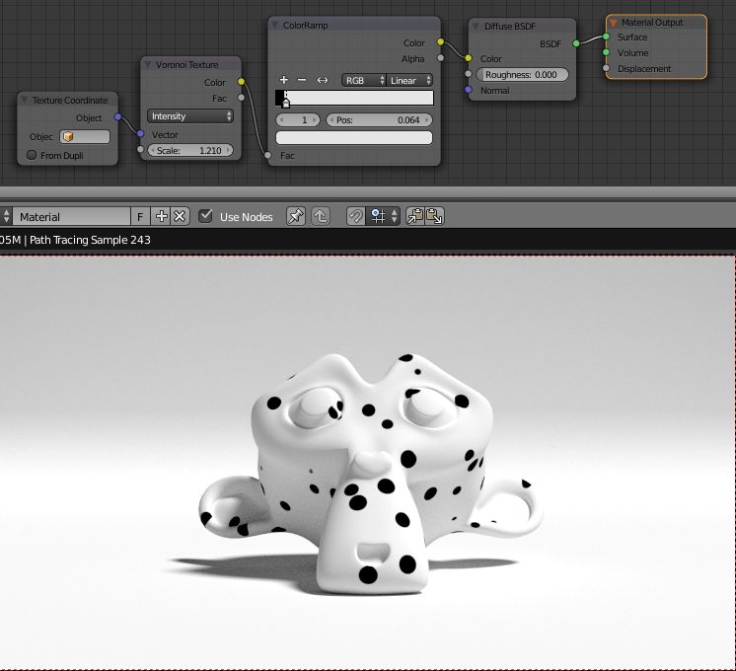Click Diffuse BSDF Color input socket

click(468, 58)
